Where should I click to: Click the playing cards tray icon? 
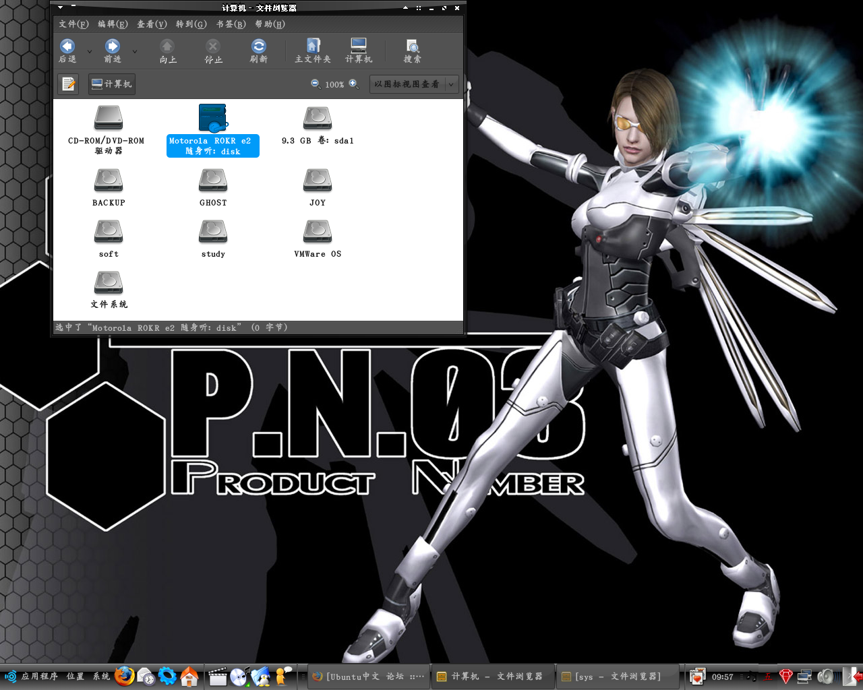(697, 676)
